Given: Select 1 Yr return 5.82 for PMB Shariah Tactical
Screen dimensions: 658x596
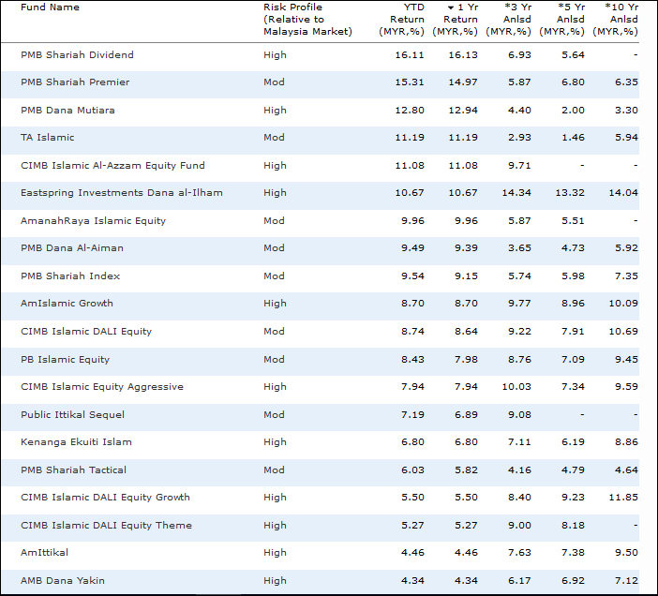Looking at the screenshot, I should point(466,470).
